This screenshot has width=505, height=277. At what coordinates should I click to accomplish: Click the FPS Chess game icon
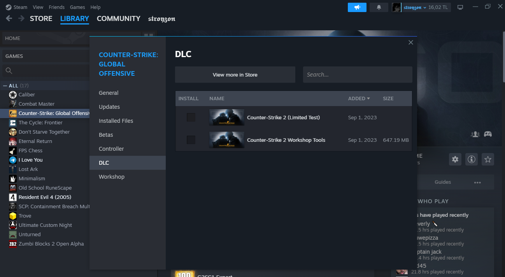13,150
